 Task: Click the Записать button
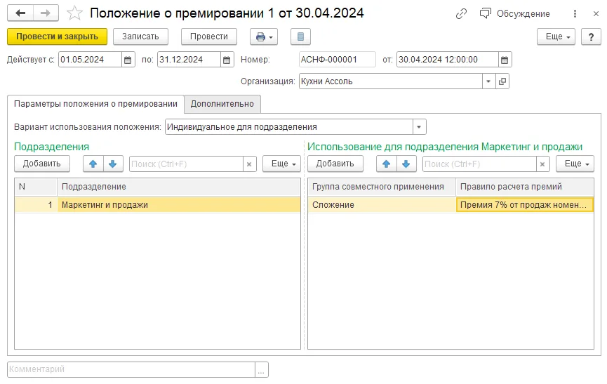tap(140, 37)
